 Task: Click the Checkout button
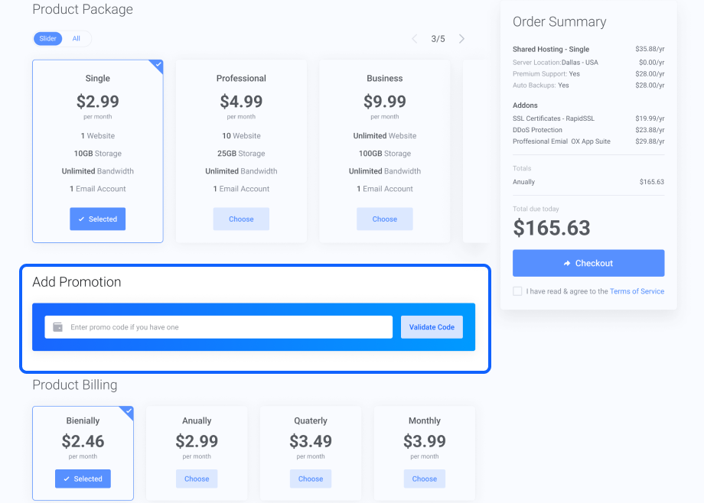pyautogui.click(x=588, y=263)
